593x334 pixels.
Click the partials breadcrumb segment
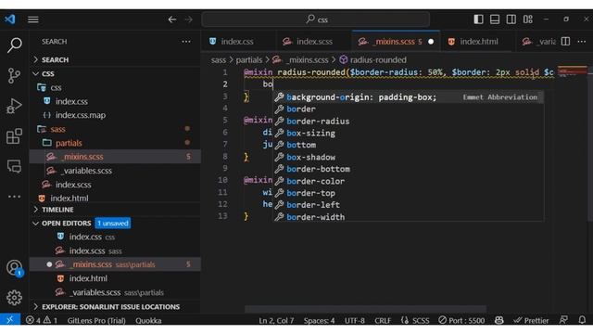click(x=249, y=59)
